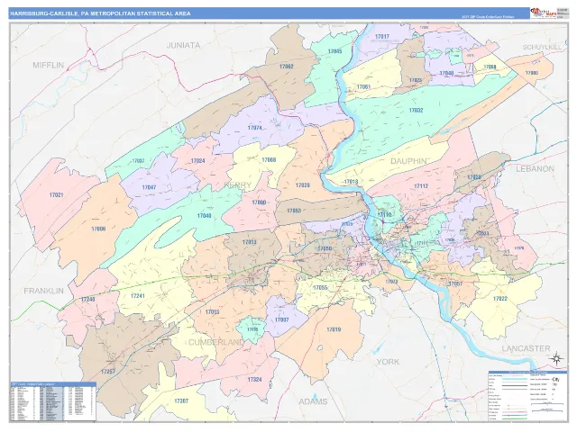Click the ZIP code index table
This screenshot has height=432, width=577.
coord(53,401)
